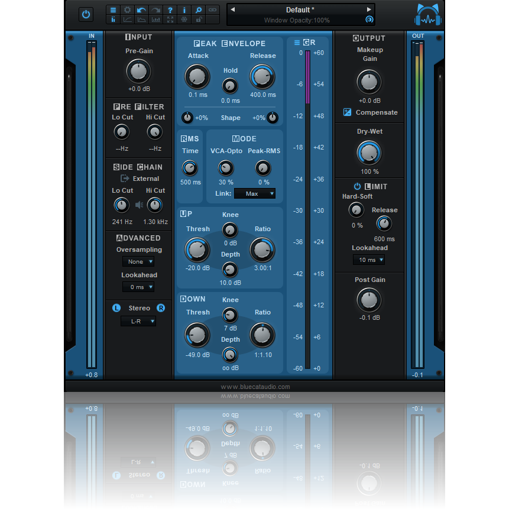Adjust the Dry-Wet knob at 100%

click(x=369, y=154)
